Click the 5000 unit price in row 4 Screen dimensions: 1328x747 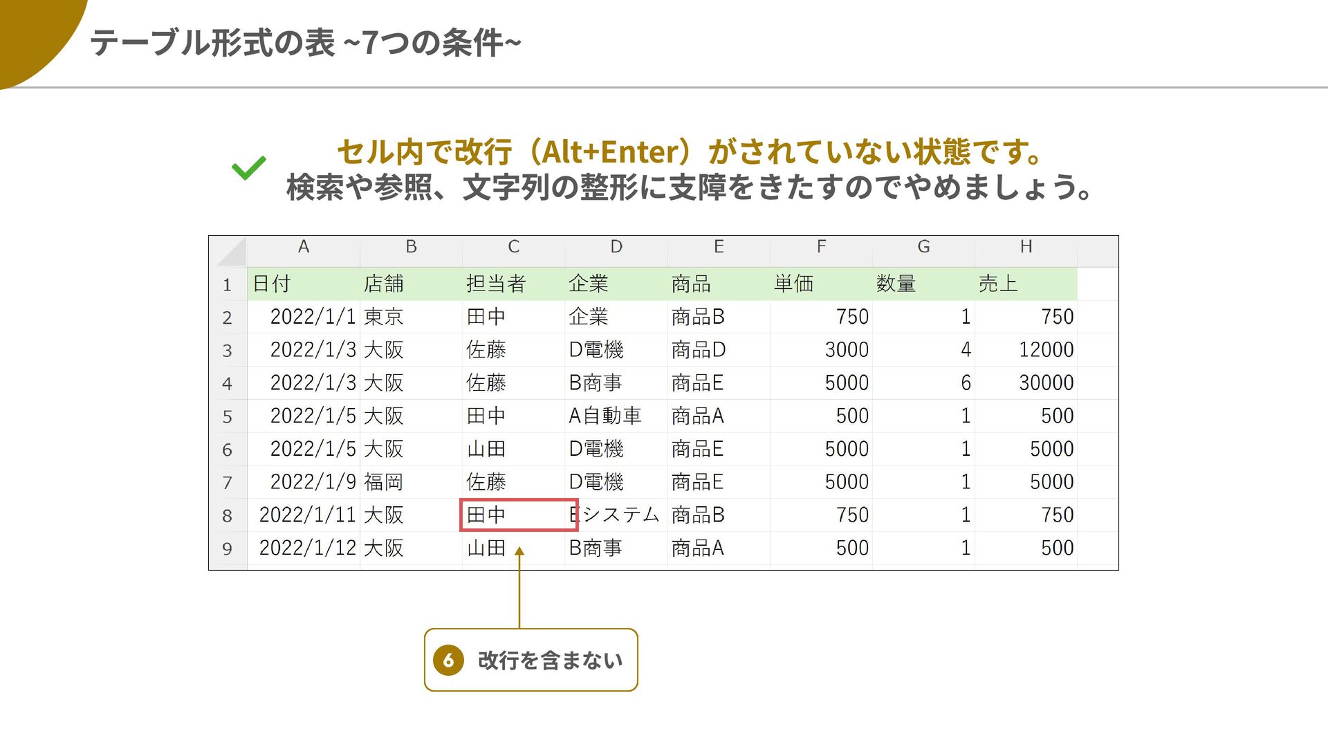tap(821, 383)
